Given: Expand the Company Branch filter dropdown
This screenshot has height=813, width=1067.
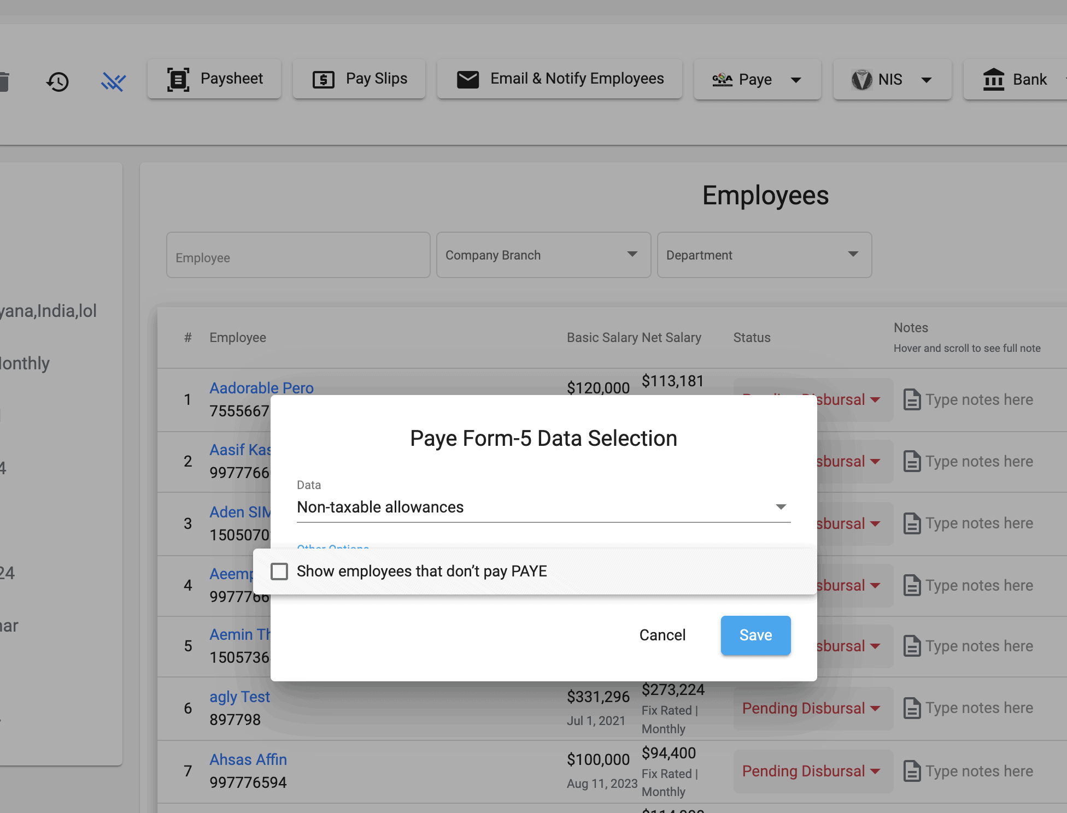Looking at the screenshot, I should coord(543,255).
